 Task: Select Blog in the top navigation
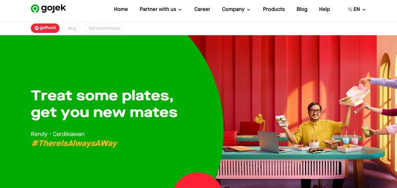point(302,9)
